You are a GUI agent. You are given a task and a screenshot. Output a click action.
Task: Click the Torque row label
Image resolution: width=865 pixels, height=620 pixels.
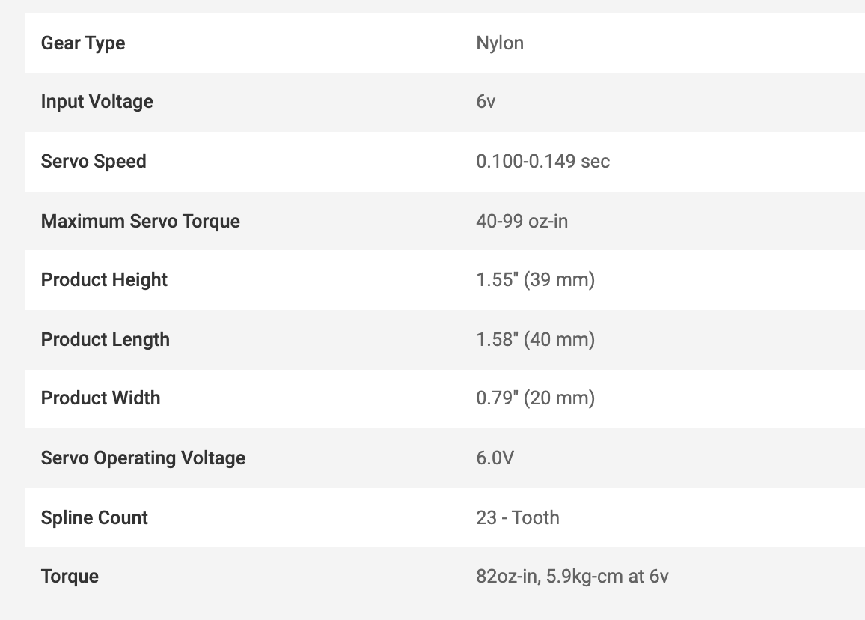[70, 577]
